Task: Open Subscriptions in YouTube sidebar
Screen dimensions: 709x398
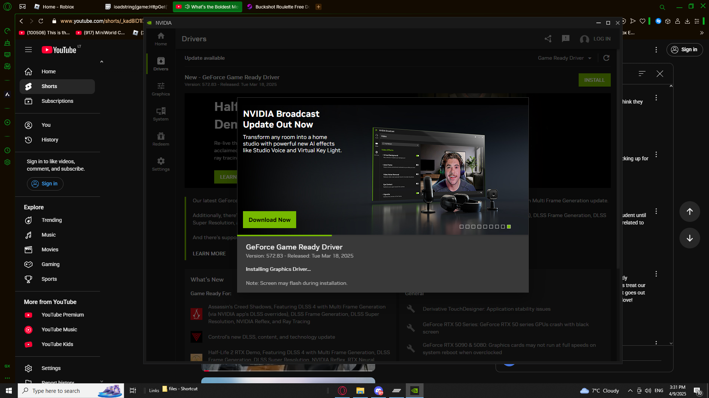Action: 57,101
